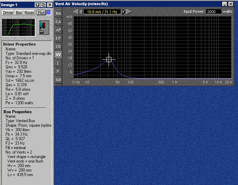This screenshot has height=185, width=238.
Task: Click the Input Power field showing 2000
Action: [214, 12]
